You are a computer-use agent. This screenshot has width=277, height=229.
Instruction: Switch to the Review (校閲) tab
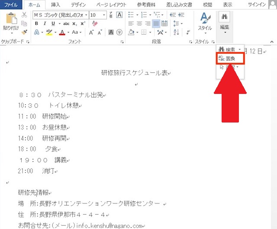(207, 5)
